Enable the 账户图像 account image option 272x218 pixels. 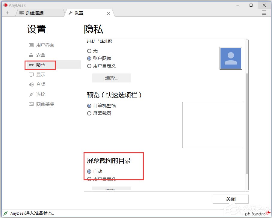coord(89,58)
